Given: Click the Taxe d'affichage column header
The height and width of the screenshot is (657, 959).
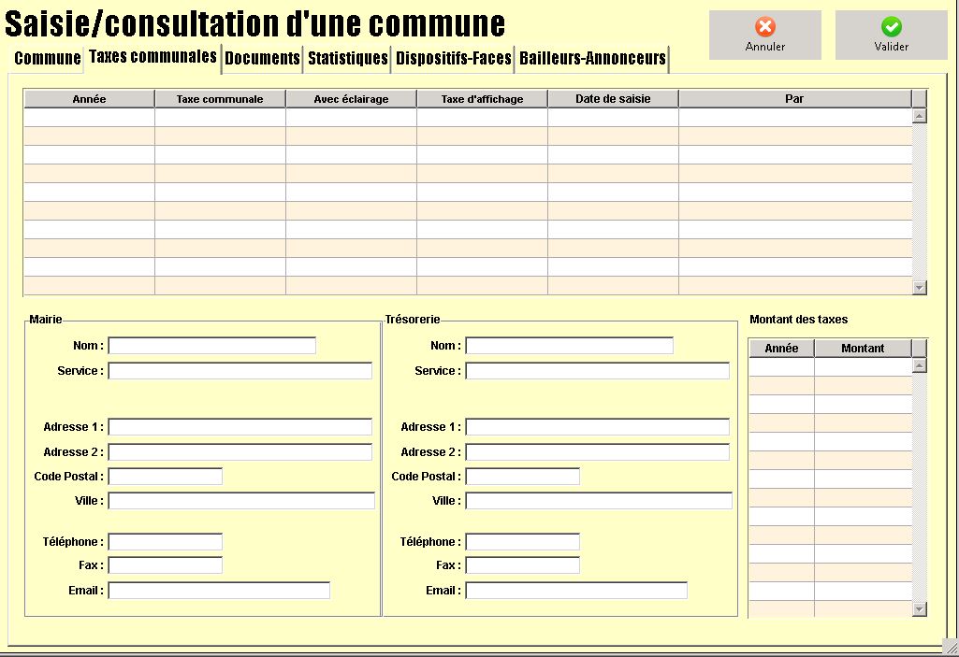Looking at the screenshot, I should click(x=482, y=99).
